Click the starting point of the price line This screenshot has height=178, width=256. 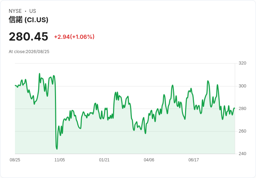(15, 85)
